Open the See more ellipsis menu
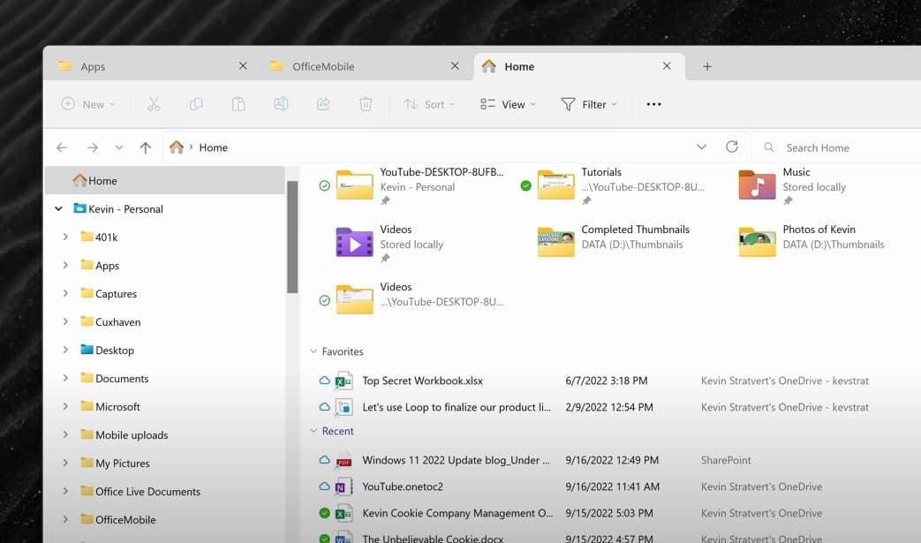The image size is (921, 543). point(653,104)
